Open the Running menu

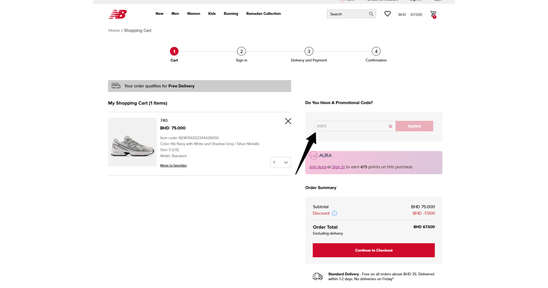pyautogui.click(x=231, y=14)
